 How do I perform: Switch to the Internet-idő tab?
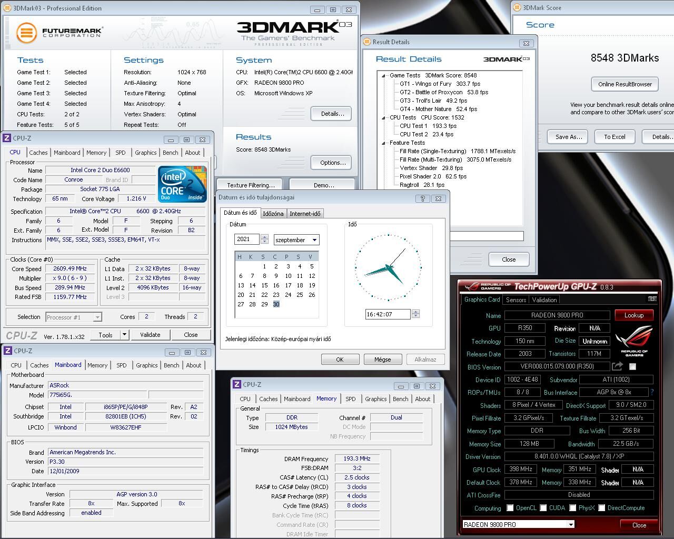(x=305, y=213)
